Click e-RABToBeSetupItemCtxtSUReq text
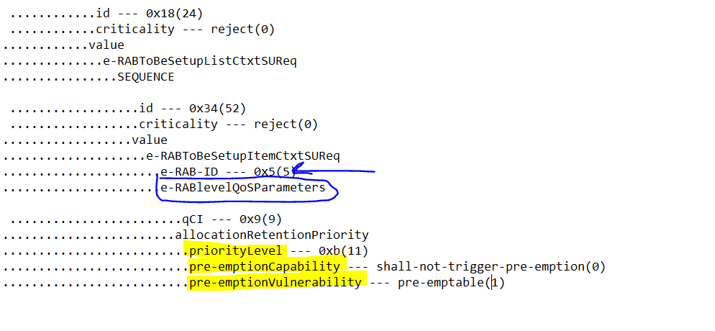 [243, 156]
